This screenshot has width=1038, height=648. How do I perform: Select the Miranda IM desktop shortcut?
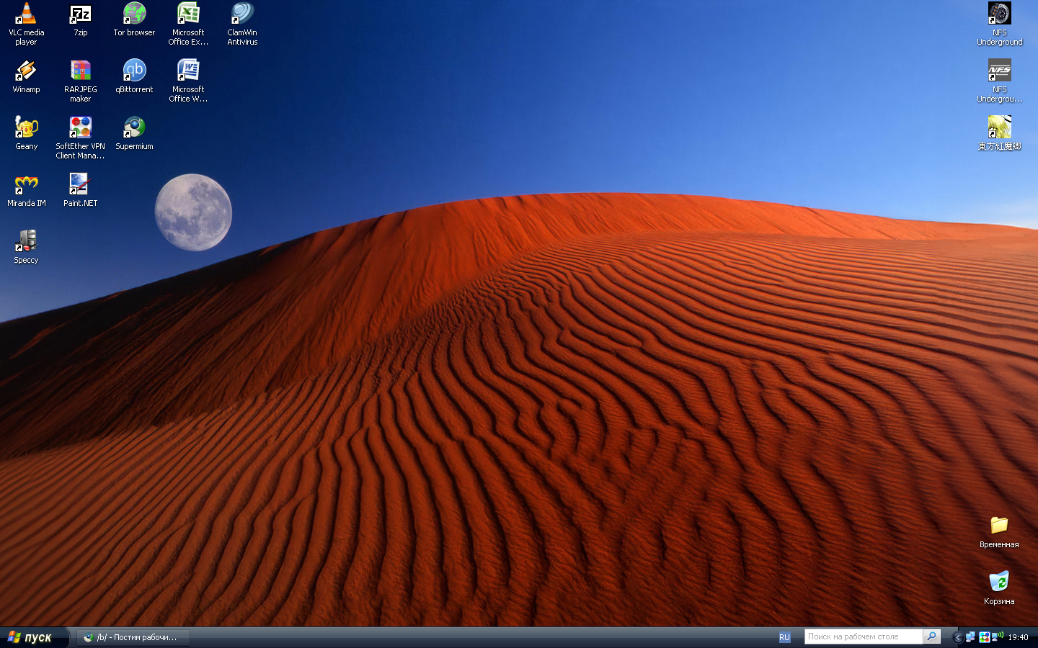click(x=26, y=190)
